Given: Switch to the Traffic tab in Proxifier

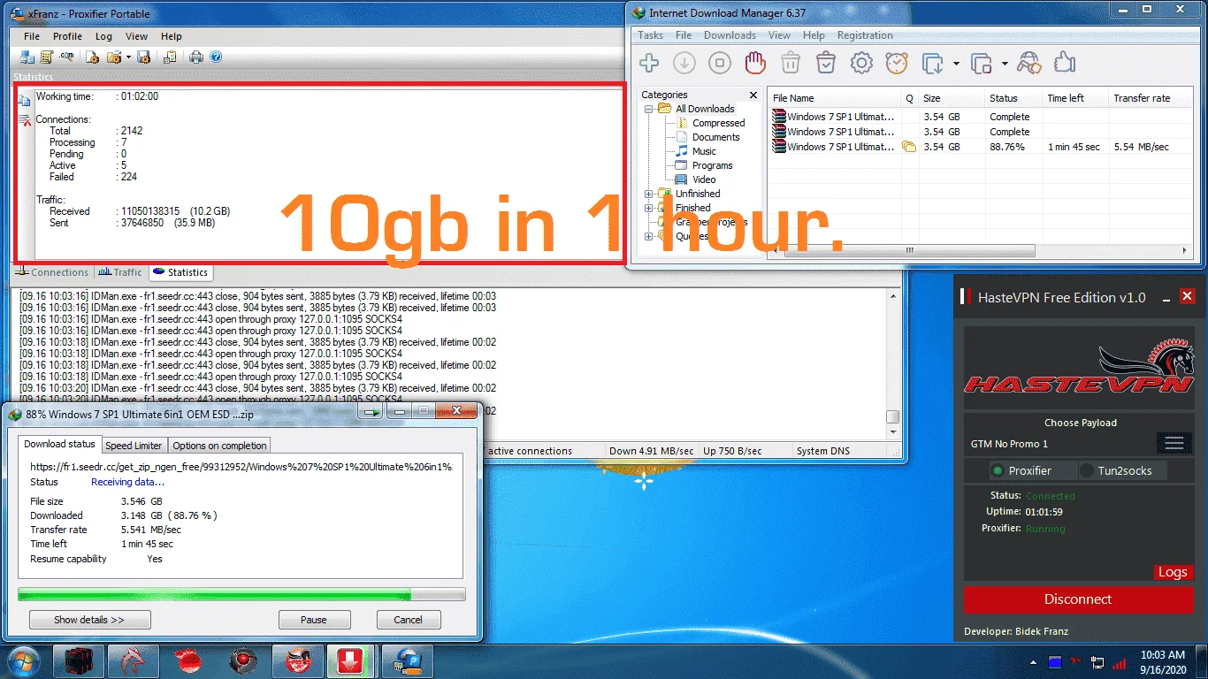Looking at the screenshot, I should 120,272.
